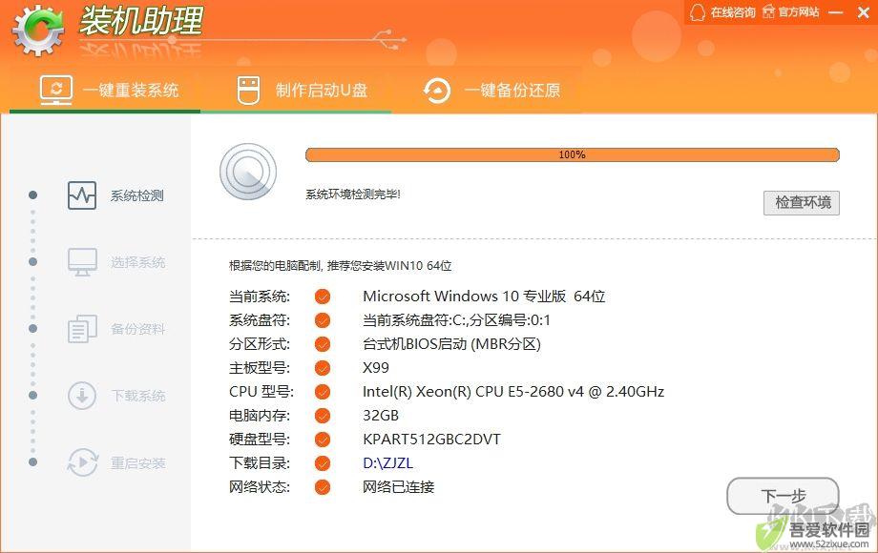
Task: Click the 装机助理 gear logo icon
Action: tap(37, 31)
